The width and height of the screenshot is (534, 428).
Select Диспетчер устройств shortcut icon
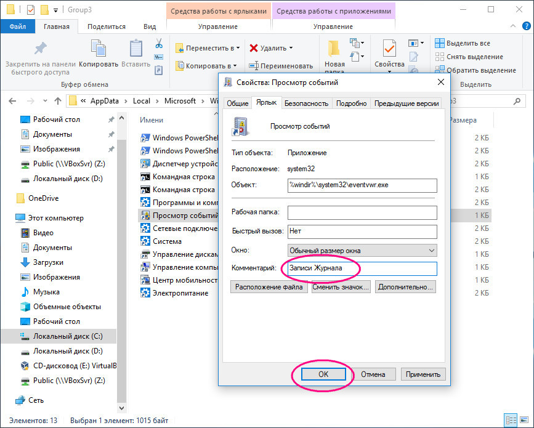(145, 164)
